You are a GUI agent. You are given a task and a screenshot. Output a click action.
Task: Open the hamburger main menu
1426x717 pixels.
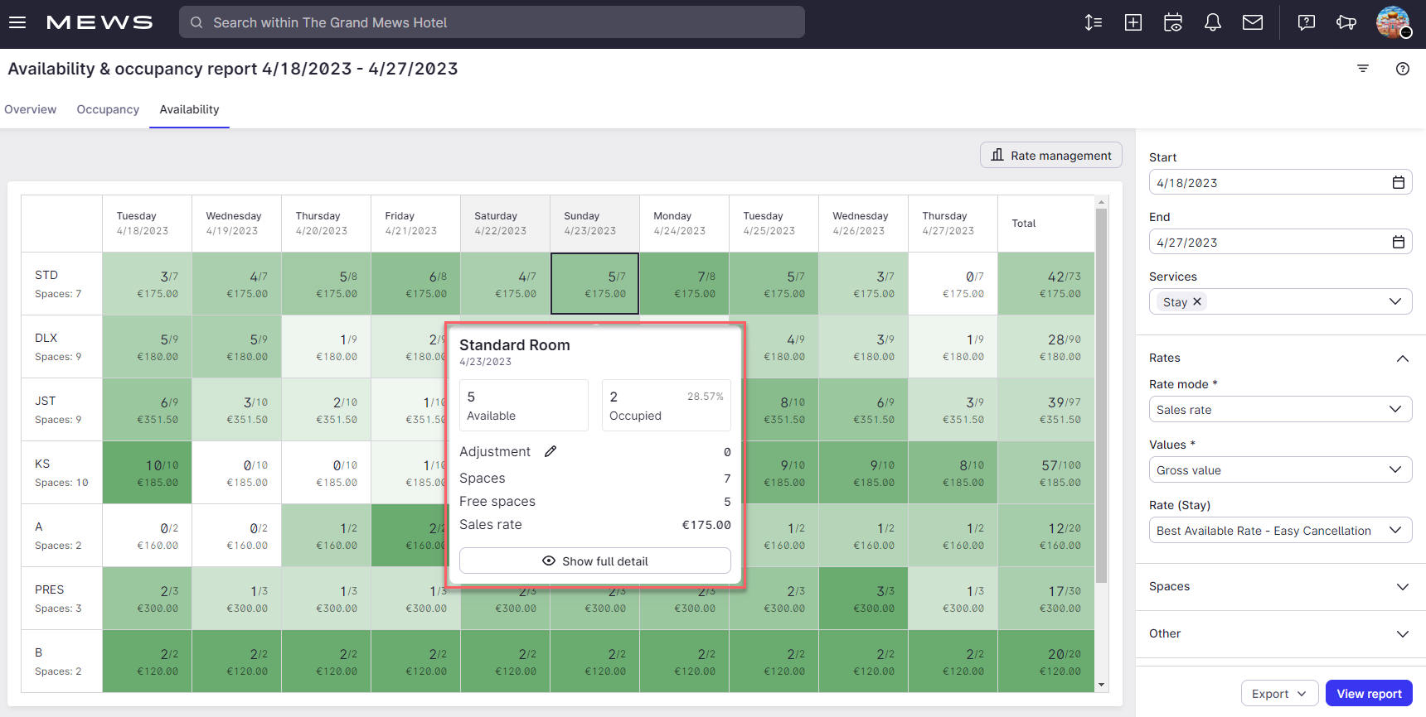pyautogui.click(x=17, y=22)
